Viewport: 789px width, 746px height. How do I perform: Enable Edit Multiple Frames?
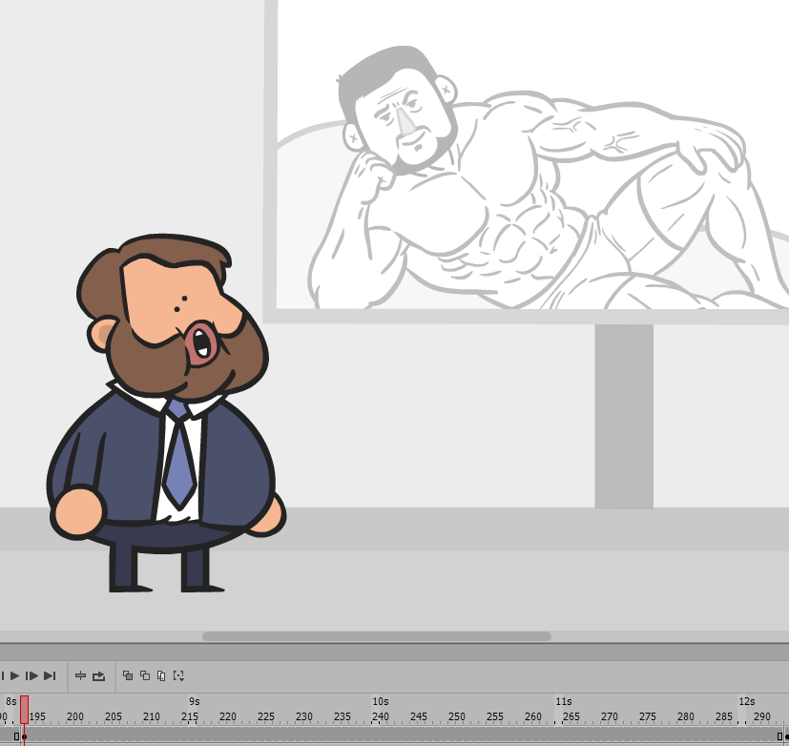click(161, 675)
